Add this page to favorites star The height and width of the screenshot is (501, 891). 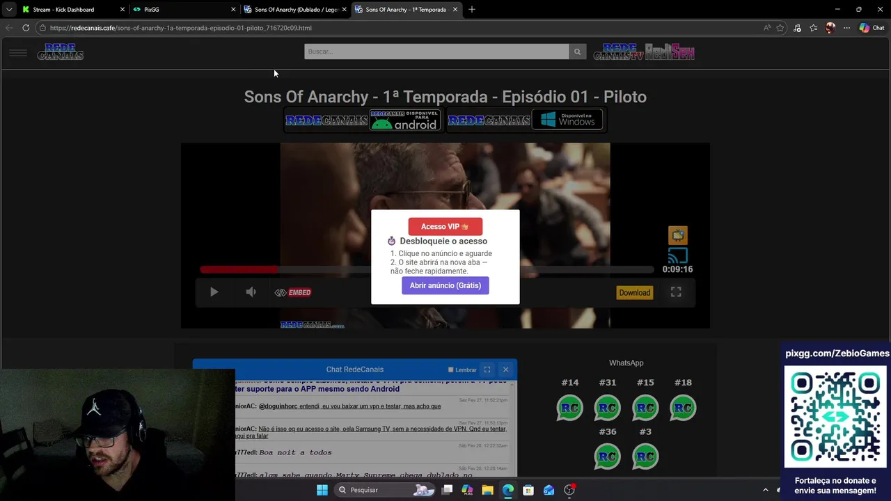[780, 28]
